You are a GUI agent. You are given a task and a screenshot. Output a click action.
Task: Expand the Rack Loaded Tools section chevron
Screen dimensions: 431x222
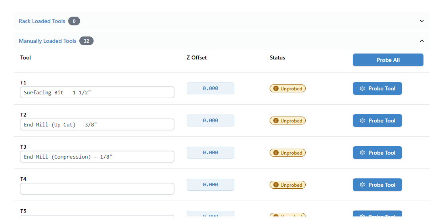pos(422,21)
